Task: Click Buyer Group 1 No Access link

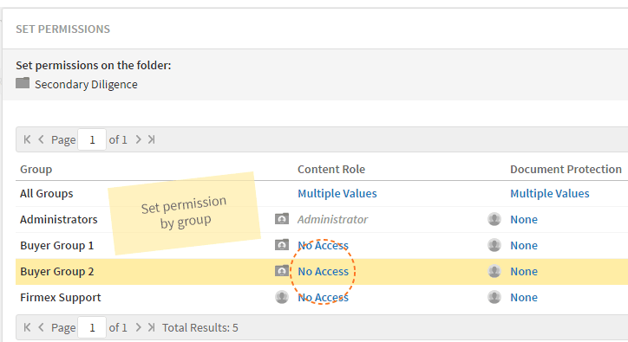Action: tap(324, 246)
